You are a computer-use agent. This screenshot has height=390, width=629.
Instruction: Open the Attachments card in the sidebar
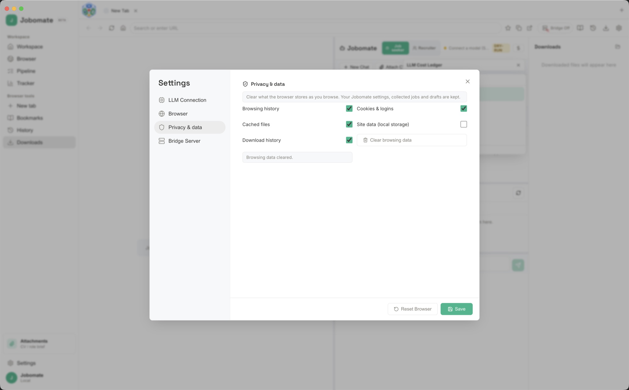[x=39, y=343]
